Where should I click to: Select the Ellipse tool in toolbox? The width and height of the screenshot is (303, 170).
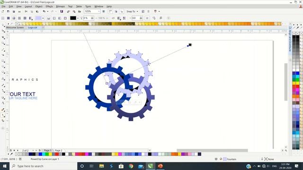(3, 67)
